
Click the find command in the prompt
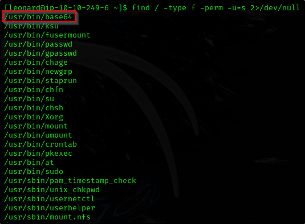(x=216, y=8)
